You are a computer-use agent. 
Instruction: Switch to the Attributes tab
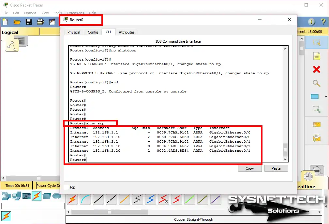coord(127,32)
